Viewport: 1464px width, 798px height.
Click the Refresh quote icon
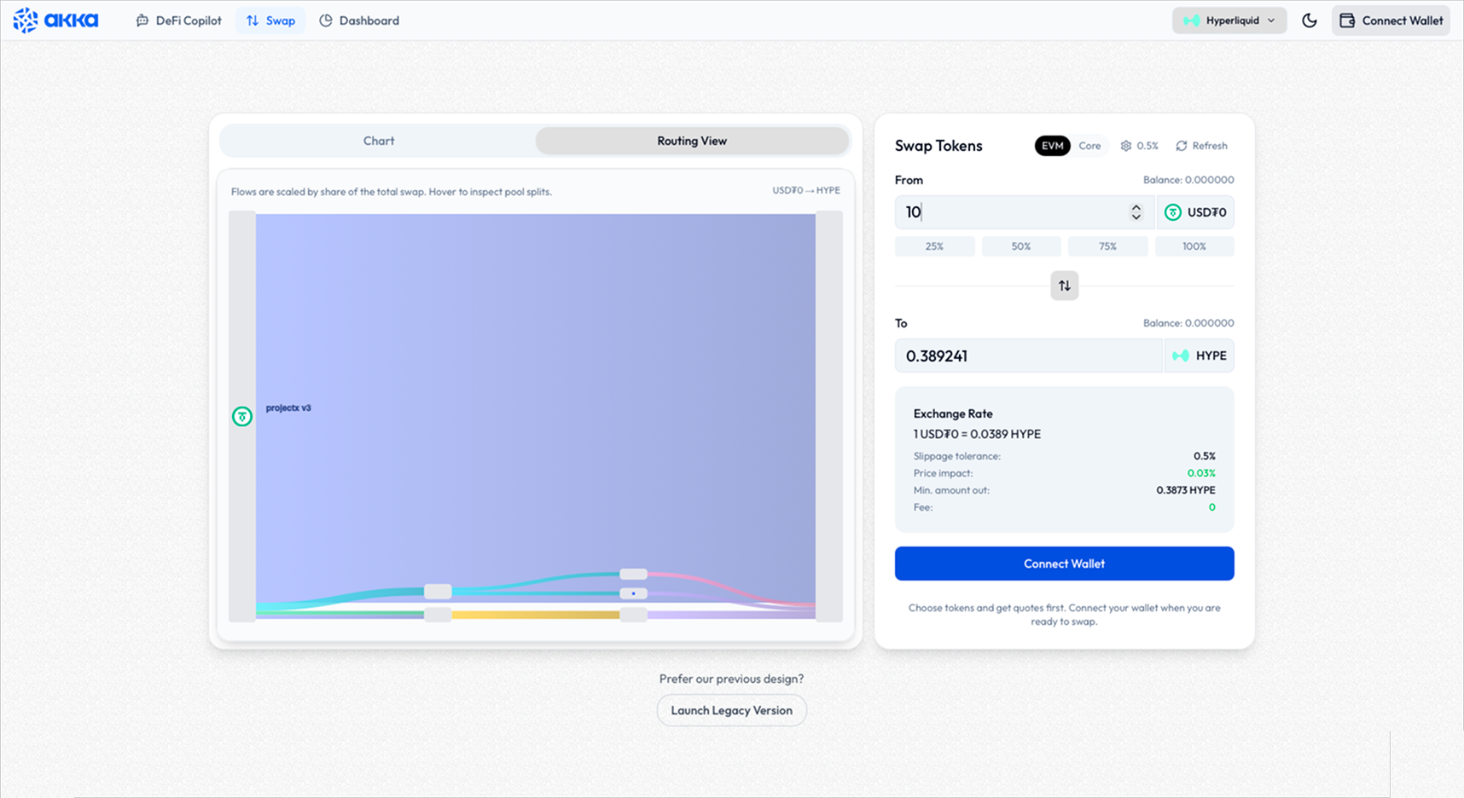pos(1180,146)
